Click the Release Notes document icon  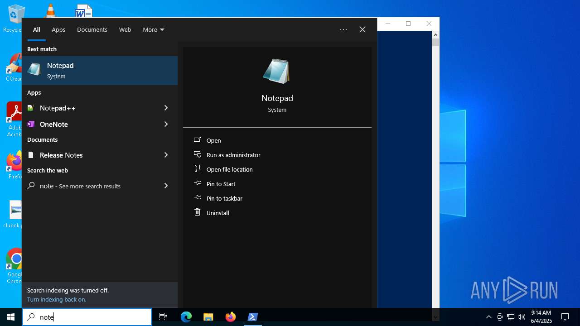pos(31,155)
